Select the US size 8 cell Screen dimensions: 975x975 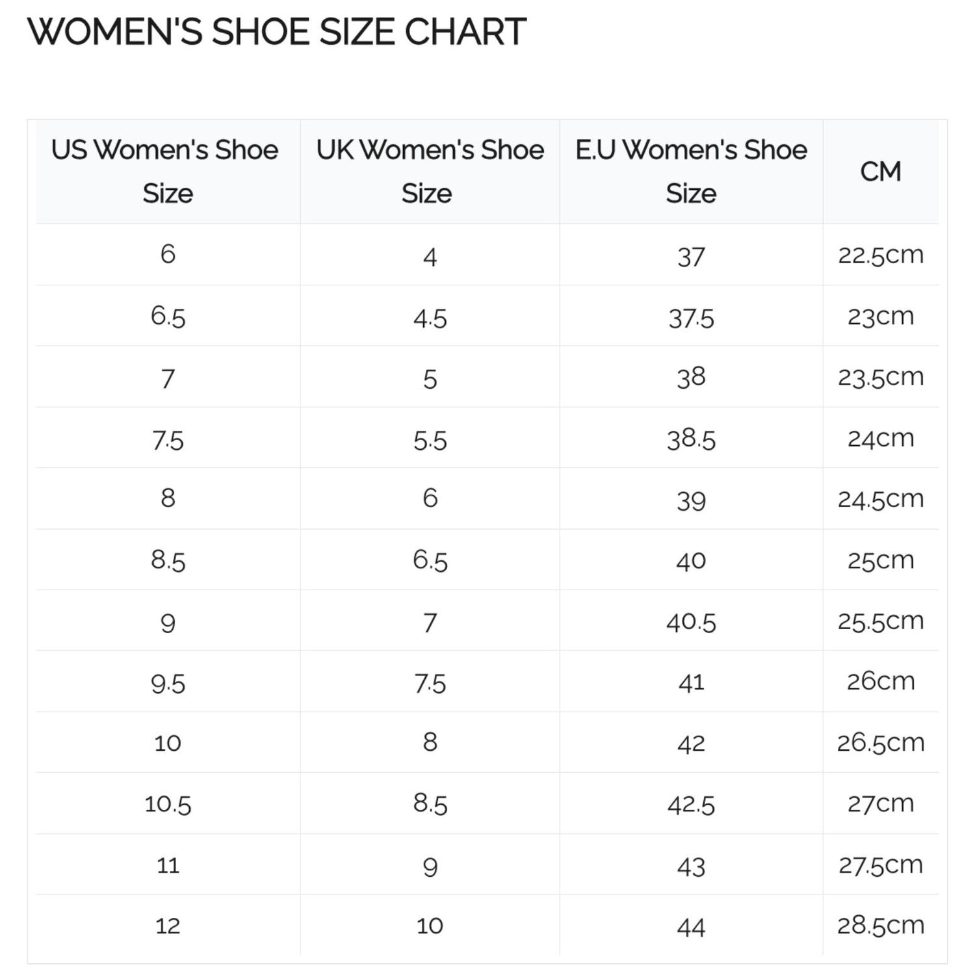[168, 499]
